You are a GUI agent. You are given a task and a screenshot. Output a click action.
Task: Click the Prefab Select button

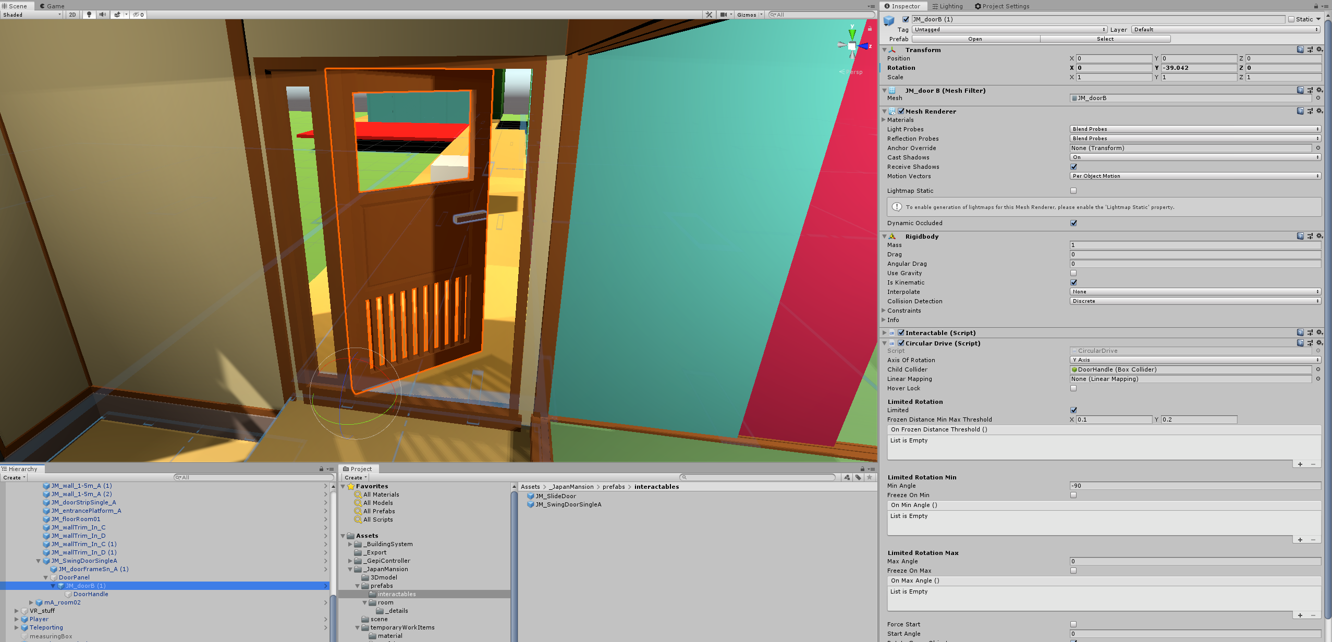pos(1105,39)
